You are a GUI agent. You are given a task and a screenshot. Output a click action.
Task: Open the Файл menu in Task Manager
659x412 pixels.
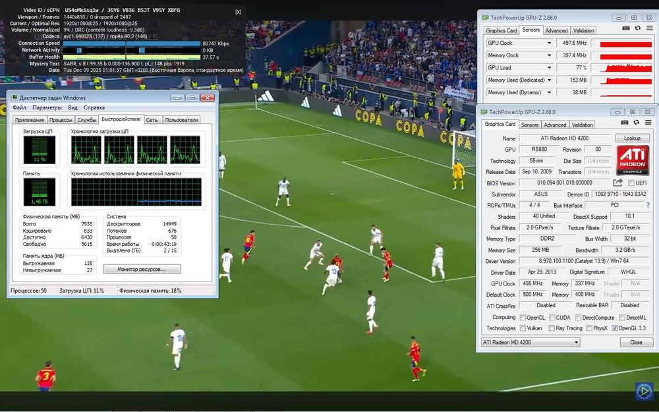pyautogui.click(x=19, y=107)
